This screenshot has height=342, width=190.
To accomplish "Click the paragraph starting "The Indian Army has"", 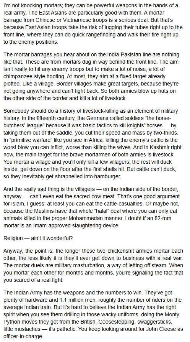I will coord(93,314).
